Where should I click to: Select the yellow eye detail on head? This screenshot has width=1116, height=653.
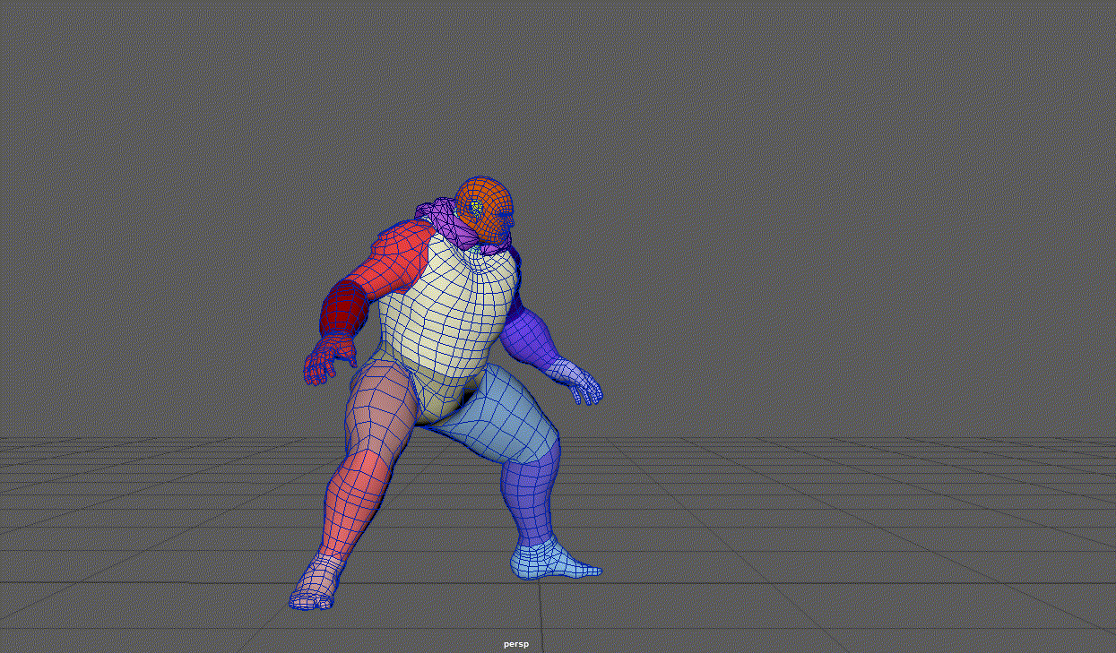pyautogui.click(x=476, y=207)
